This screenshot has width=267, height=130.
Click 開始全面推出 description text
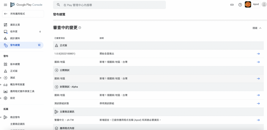pyautogui.click(x=107, y=54)
